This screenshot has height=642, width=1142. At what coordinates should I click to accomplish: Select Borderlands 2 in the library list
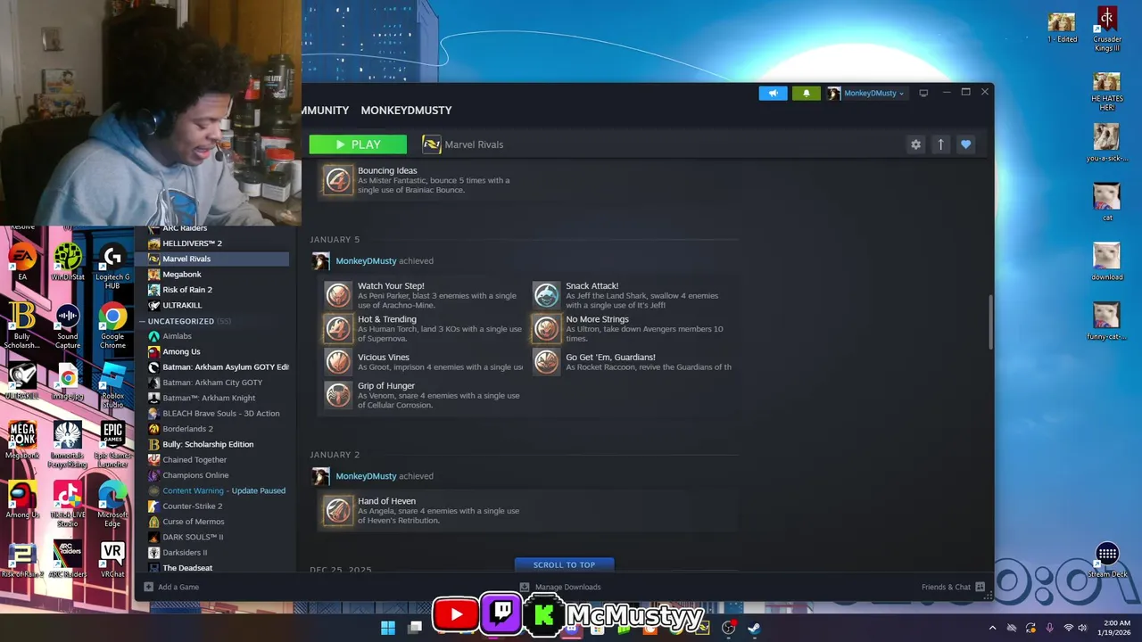tap(187, 429)
